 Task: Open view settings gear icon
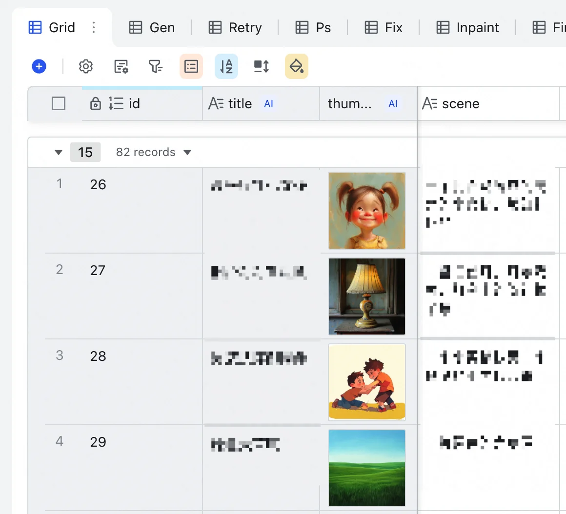(x=86, y=66)
